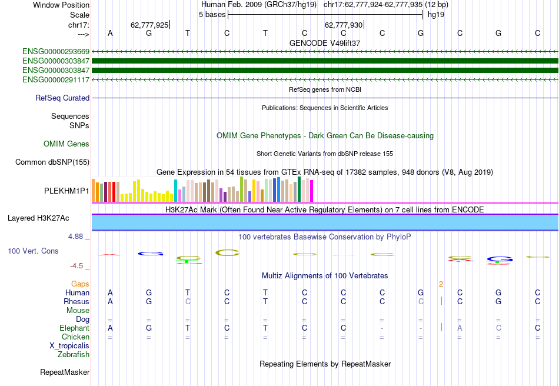
Task: Click the blue RefSeq Curated intron line
Action: point(325,98)
